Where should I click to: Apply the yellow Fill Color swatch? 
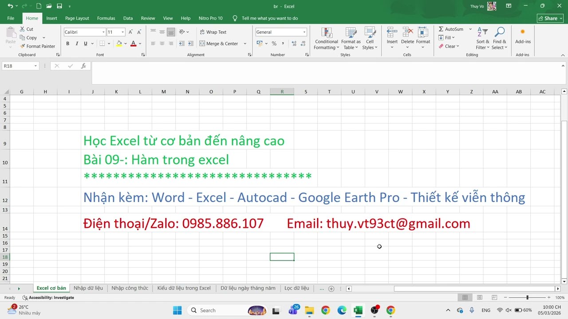point(119,43)
